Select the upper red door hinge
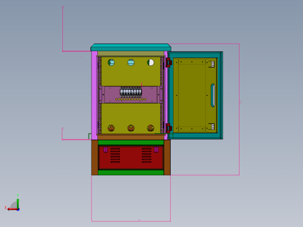 [168, 62]
